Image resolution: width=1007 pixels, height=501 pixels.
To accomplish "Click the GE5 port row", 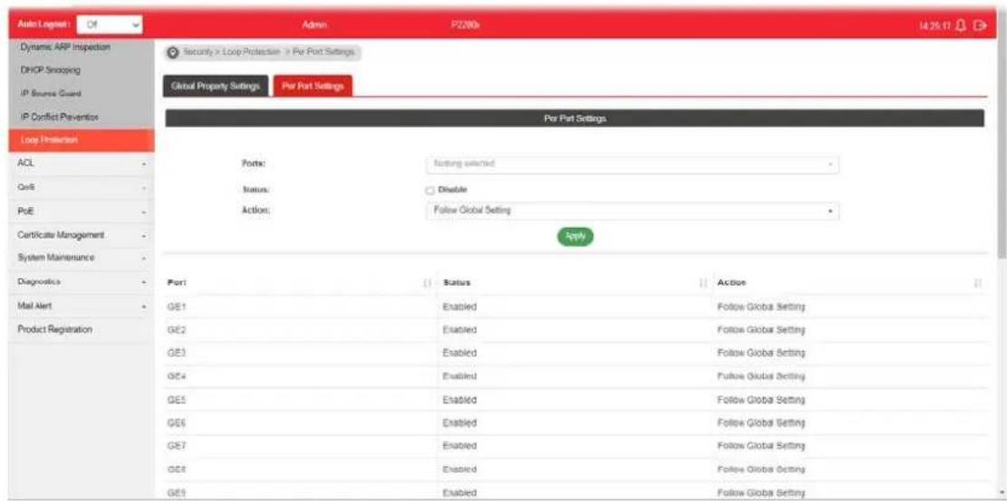I will tap(575, 400).
